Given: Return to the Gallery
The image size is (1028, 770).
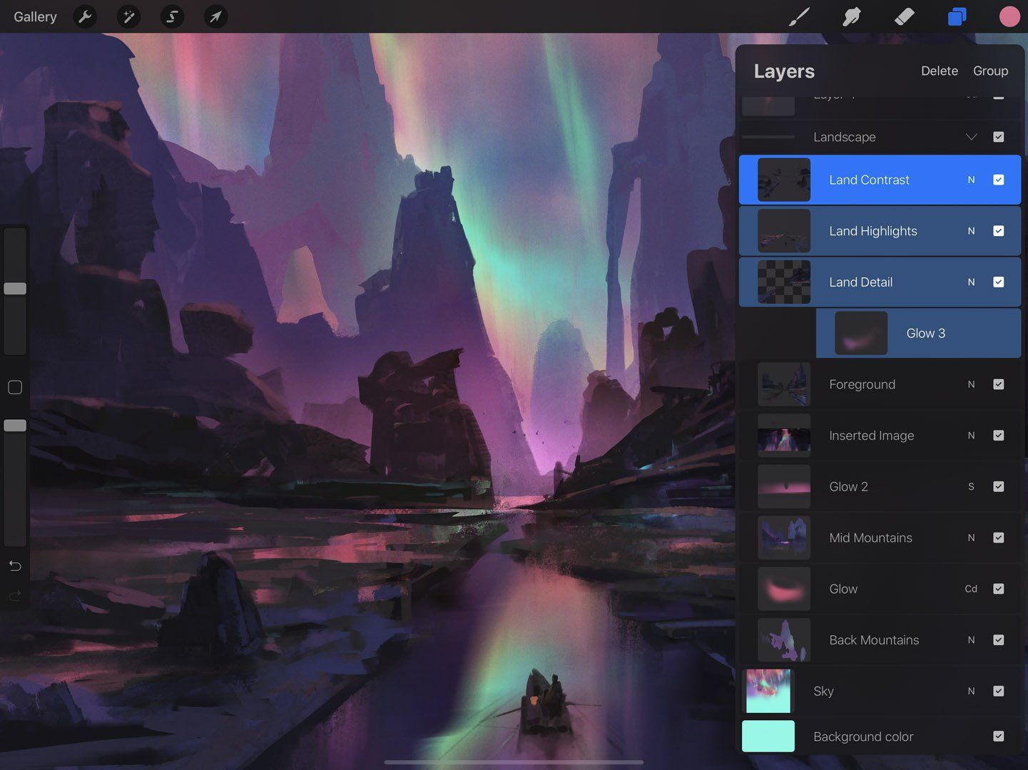Looking at the screenshot, I should pyautogui.click(x=34, y=16).
